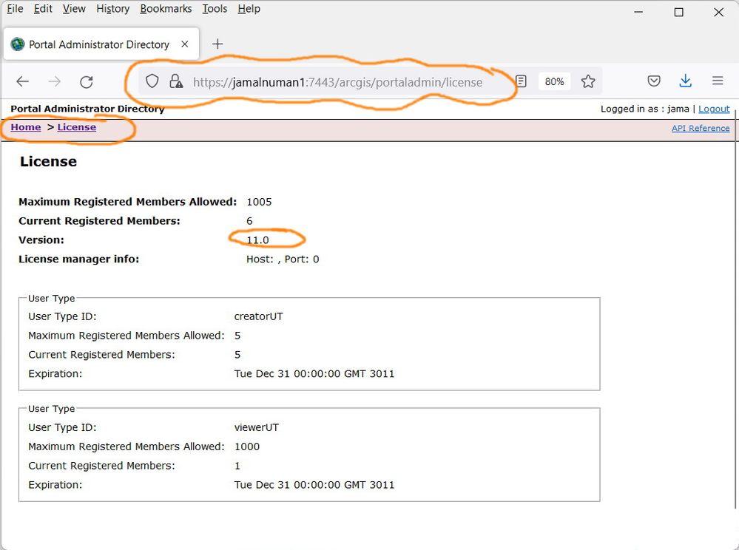Open the Downloads arrow icon
739x550 pixels.
pyautogui.click(x=685, y=81)
